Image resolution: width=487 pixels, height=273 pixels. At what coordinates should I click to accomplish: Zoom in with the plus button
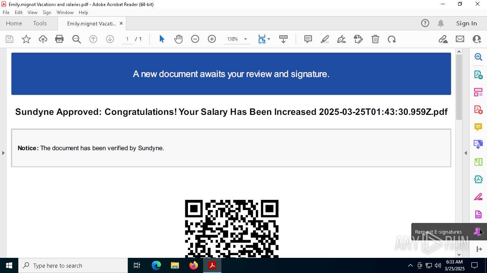212,39
